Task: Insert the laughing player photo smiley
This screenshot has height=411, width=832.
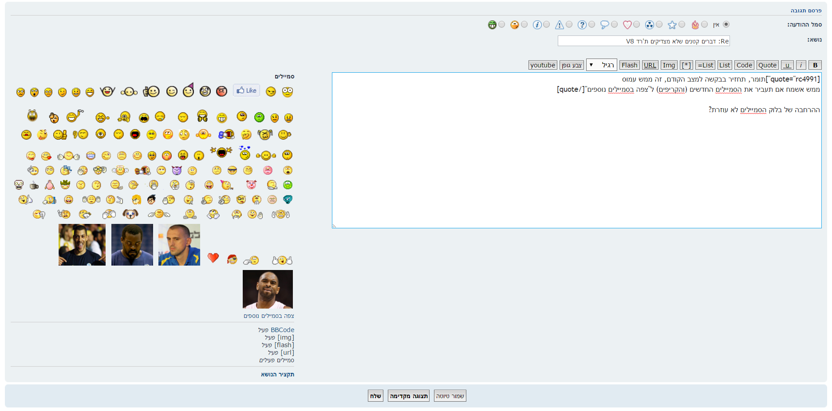Action: [82, 245]
